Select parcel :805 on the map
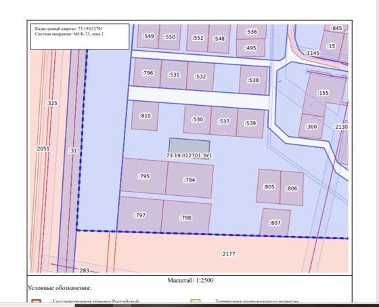379x307 pixels. point(269,186)
